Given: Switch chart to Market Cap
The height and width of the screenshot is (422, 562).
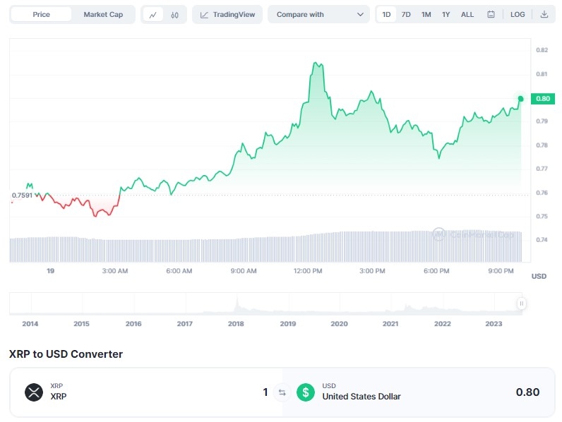Looking at the screenshot, I should (x=103, y=15).
